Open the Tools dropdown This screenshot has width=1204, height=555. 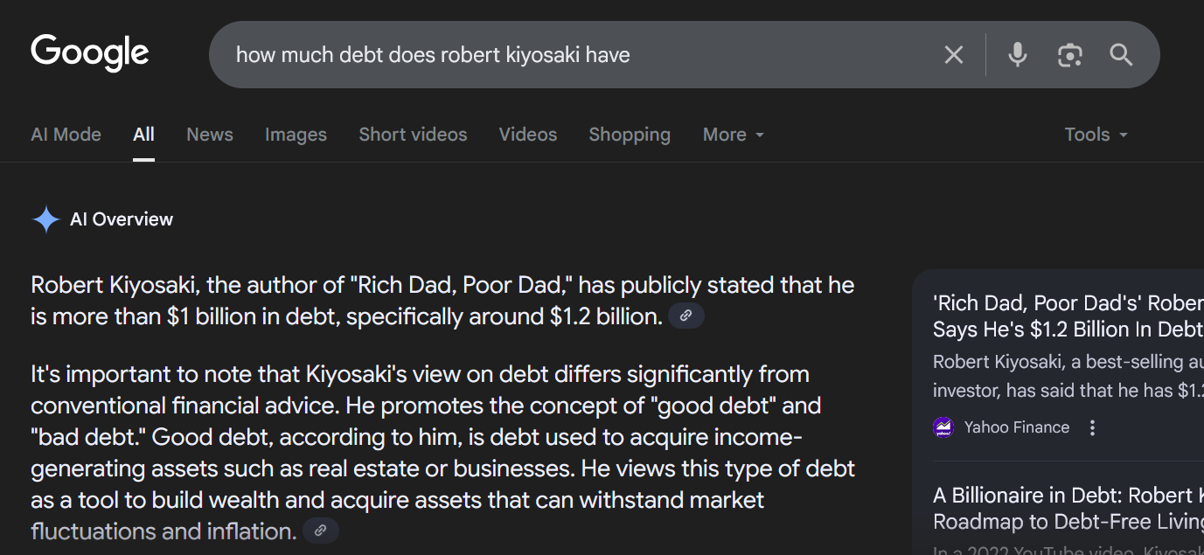[1095, 135]
